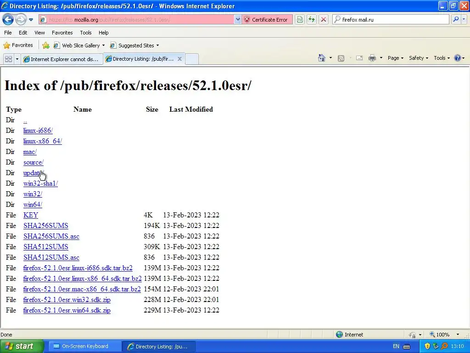470x353 pixels.
Task: Click the Internet security zone indicator
Action: (x=350, y=335)
